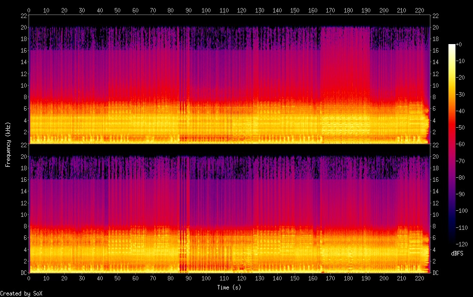Click the "170" tick on the top time axis
This screenshot has height=297, width=473.
[x=330, y=10]
